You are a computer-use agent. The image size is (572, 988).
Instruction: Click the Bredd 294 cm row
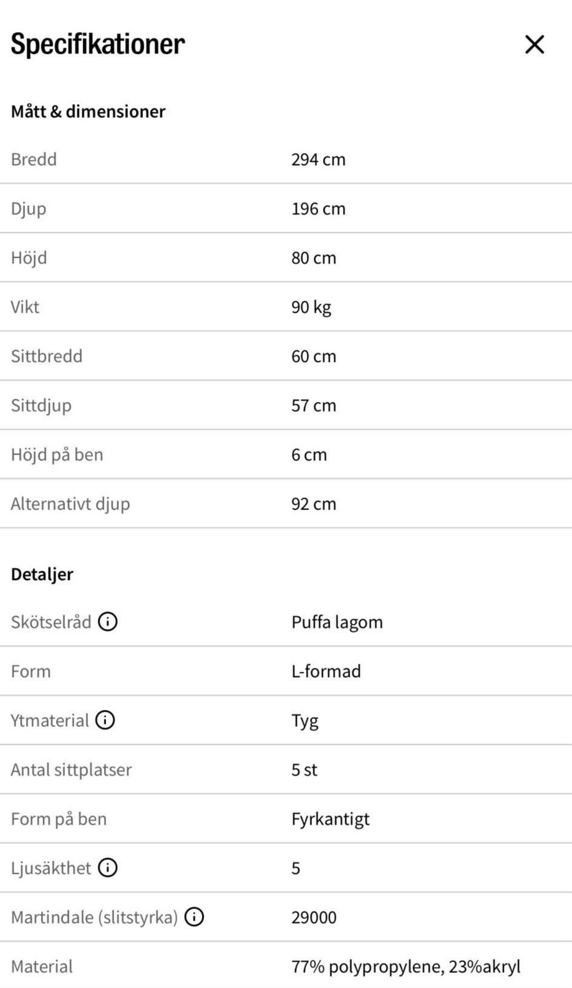pos(286,159)
